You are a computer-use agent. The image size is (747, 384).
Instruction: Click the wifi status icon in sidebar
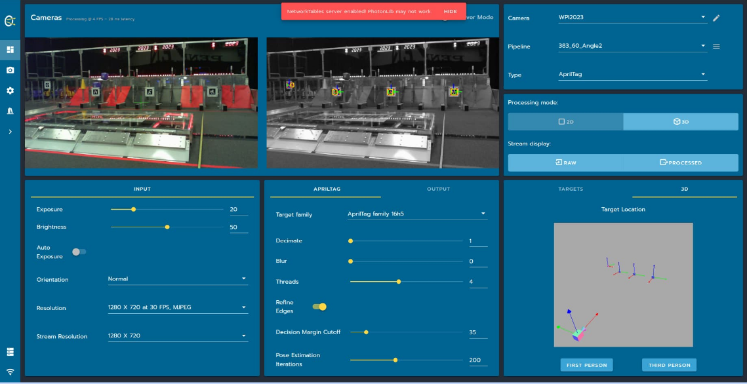pos(10,372)
